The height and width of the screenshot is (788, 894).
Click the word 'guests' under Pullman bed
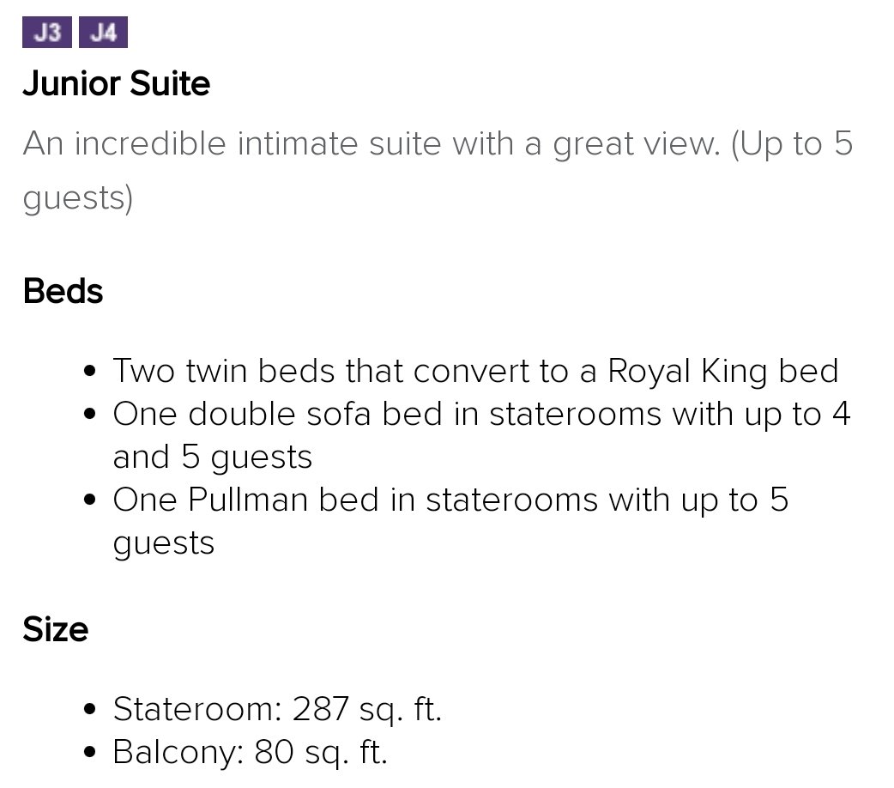164,543
